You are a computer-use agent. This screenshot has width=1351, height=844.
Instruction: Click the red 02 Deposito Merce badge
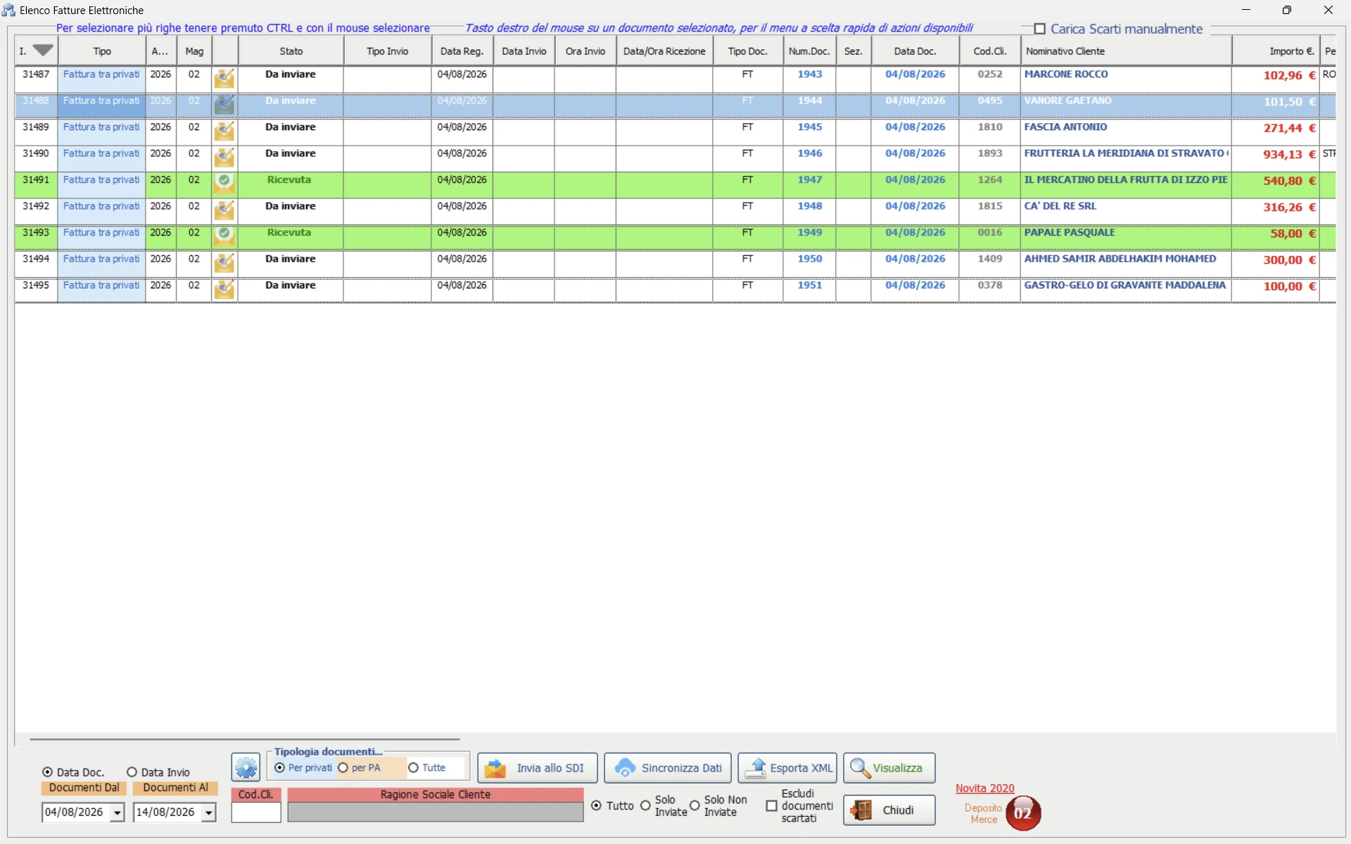[1023, 813]
